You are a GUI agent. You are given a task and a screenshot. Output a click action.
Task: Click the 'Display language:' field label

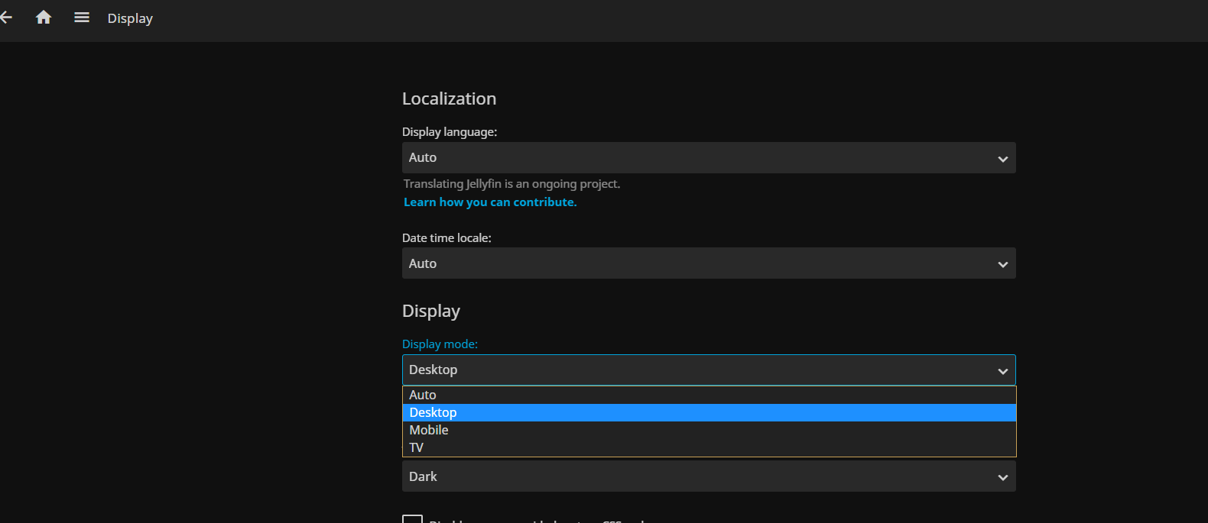[450, 132]
